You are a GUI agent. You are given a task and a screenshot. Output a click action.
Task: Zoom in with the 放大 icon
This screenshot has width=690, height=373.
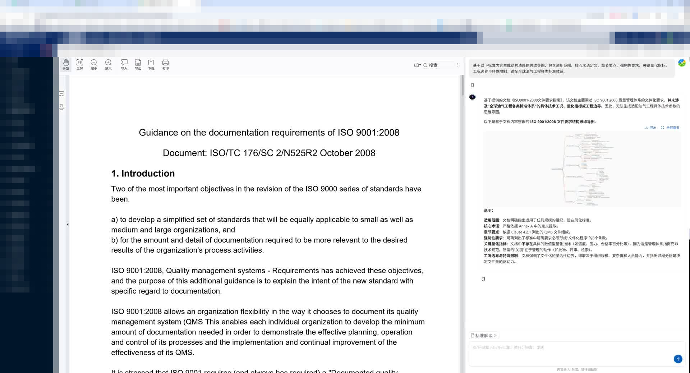pyautogui.click(x=108, y=64)
